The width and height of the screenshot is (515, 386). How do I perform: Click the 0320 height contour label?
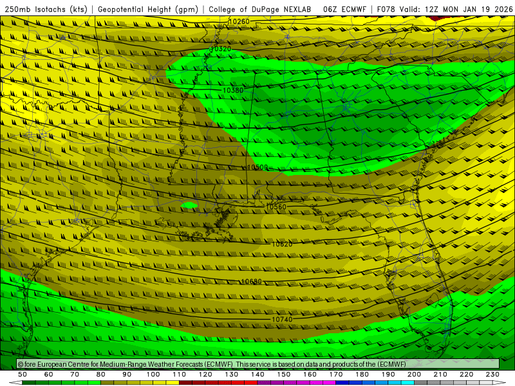pyautogui.click(x=222, y=49)
